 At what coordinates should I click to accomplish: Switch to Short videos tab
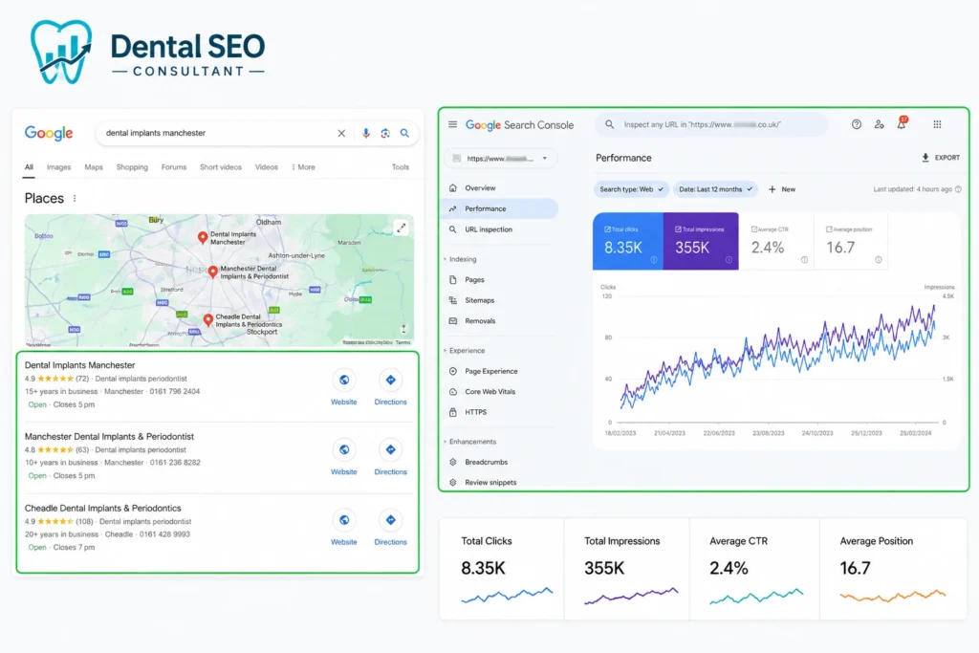click(221, 167)
